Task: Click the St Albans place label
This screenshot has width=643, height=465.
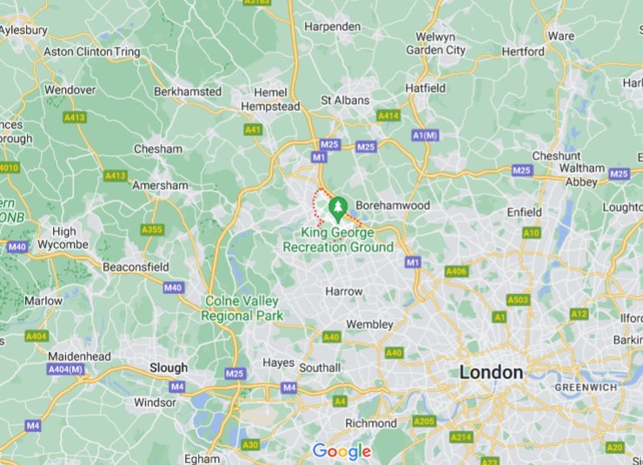Action: [x=345, y=100]
